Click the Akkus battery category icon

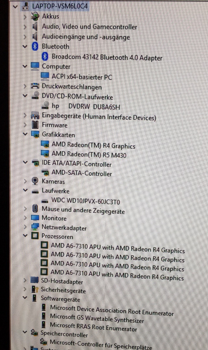(x=35, y=16)
